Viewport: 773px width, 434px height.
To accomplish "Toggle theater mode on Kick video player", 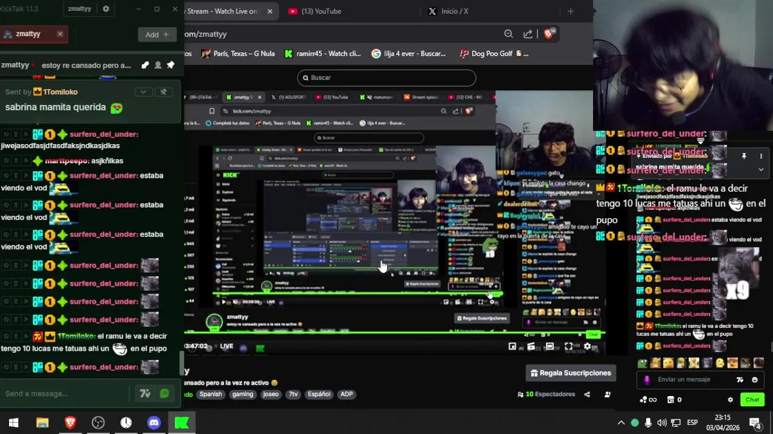I will 550,347.
